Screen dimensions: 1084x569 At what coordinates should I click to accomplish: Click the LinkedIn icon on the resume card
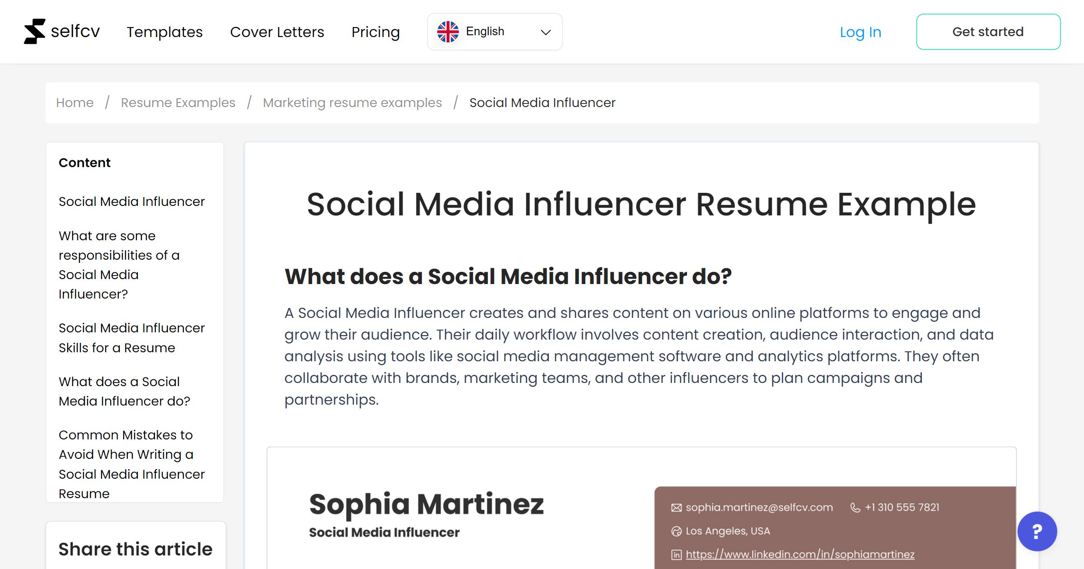tap(676, 554)
